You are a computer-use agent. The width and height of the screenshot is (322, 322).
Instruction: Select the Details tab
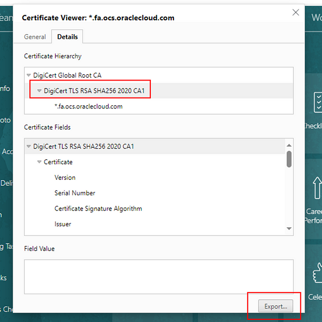(67, 37)
